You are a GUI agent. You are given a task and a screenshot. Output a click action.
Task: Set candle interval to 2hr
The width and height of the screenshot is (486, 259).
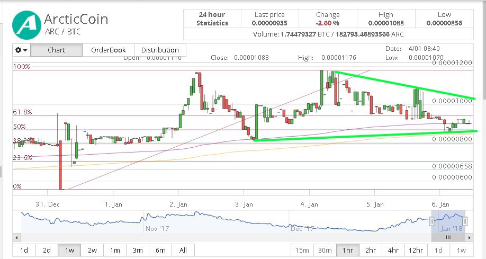(x=371, y=251)
